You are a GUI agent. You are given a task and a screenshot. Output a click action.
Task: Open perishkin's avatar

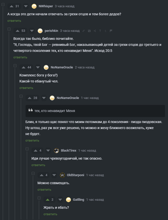pos(40,30)
